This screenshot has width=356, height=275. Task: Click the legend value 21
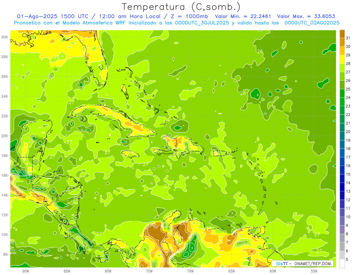click(x=348, y=123)
